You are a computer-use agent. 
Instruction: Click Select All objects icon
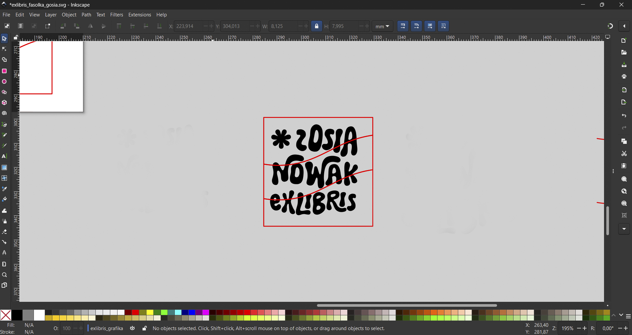point(7,26)
